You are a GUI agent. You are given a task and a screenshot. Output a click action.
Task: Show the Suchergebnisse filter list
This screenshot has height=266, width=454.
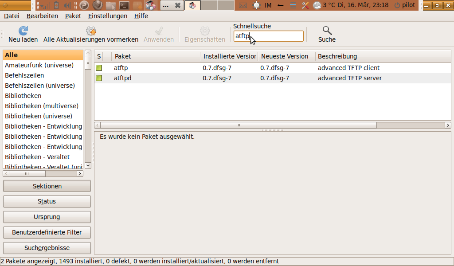coord(47,248)
